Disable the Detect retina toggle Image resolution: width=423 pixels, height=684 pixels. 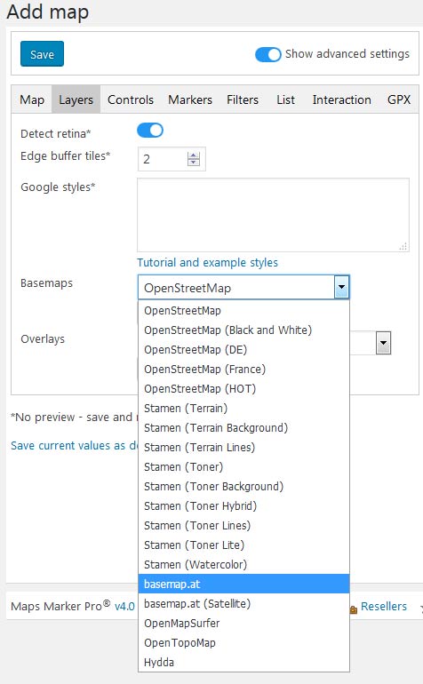(150, 130)
